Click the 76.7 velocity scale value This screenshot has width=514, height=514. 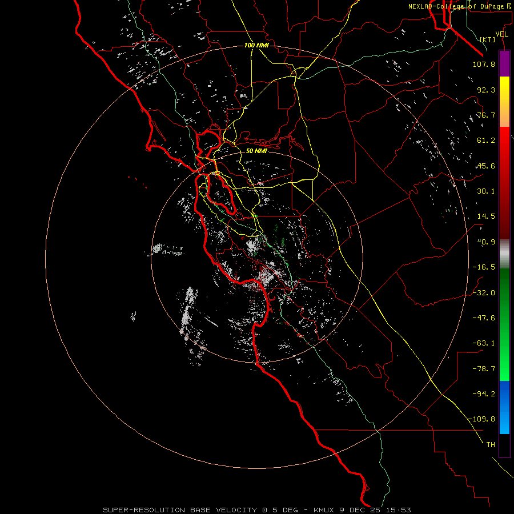pyautogui.click(x=486, y=115)
